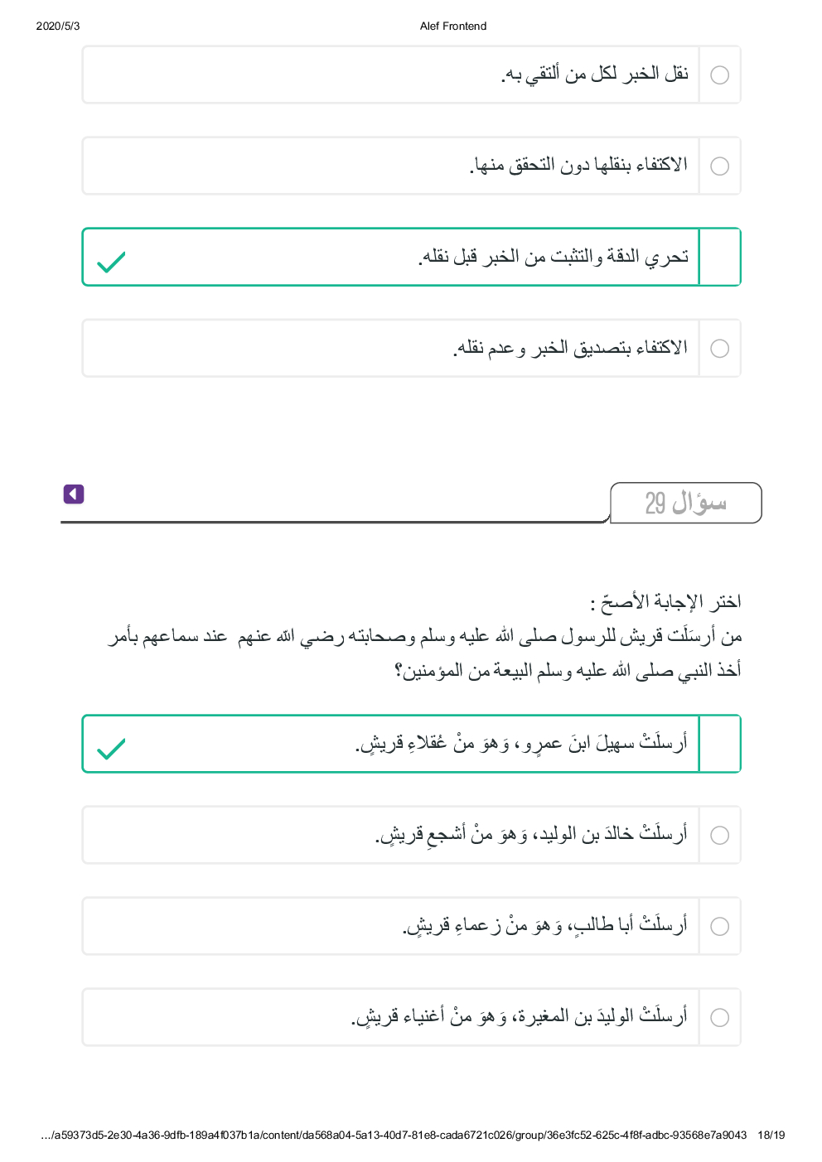The height and width of the screenshot is (1162, 822).
Task: Click the answer text 'تحري الدقة والتثبت من الخبر قبل نقله'
Action: [x=554, y=257]
